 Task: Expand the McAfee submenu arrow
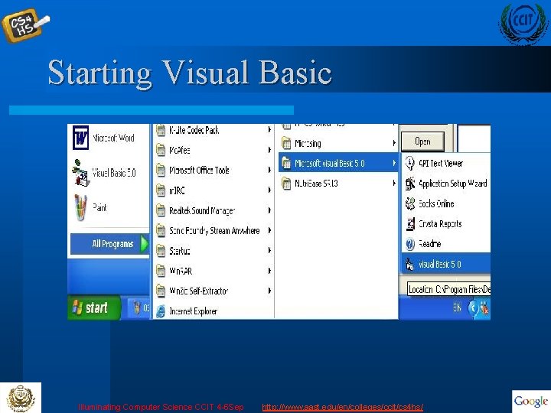pos(269,150)
